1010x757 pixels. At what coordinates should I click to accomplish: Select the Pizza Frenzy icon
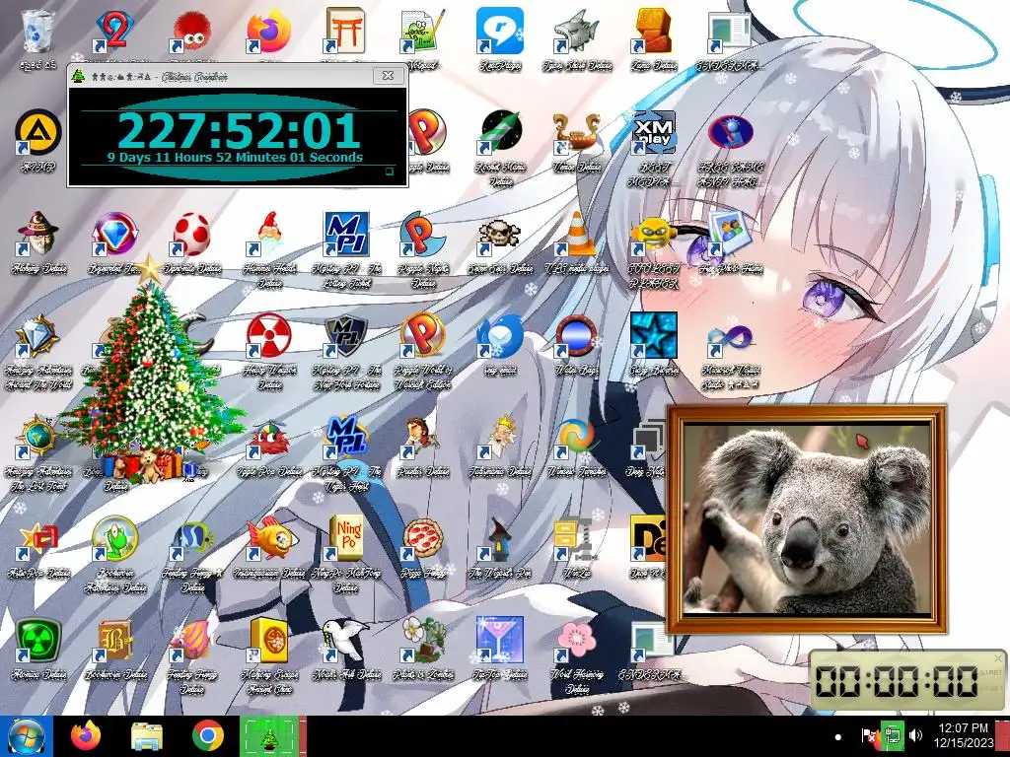click(422, 538)
